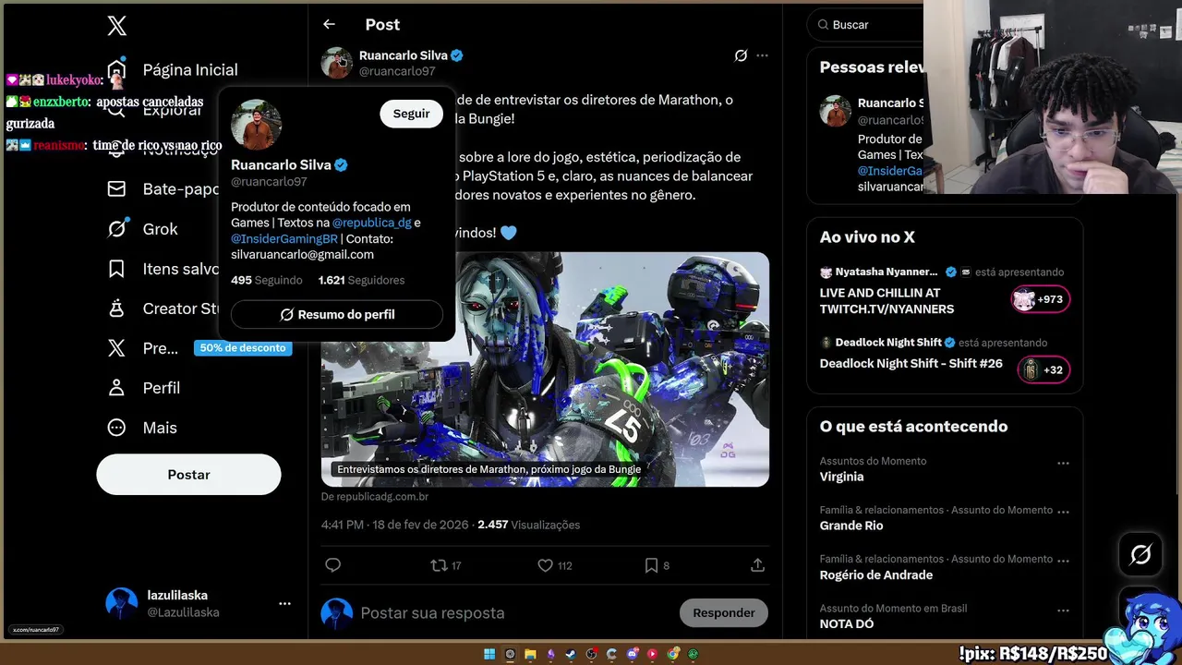Click the +973 listeners badge
Image resolution: width=1182 pixels, height=665 pixels.
point(1041,299)
